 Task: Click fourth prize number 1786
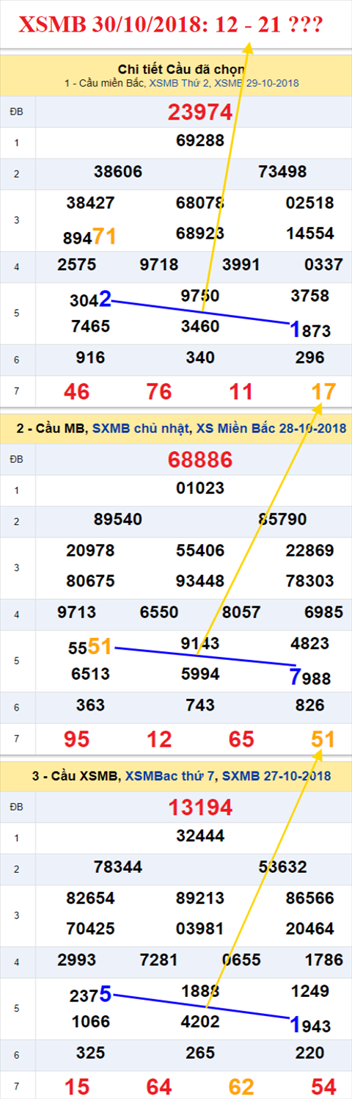pos(323,960)
